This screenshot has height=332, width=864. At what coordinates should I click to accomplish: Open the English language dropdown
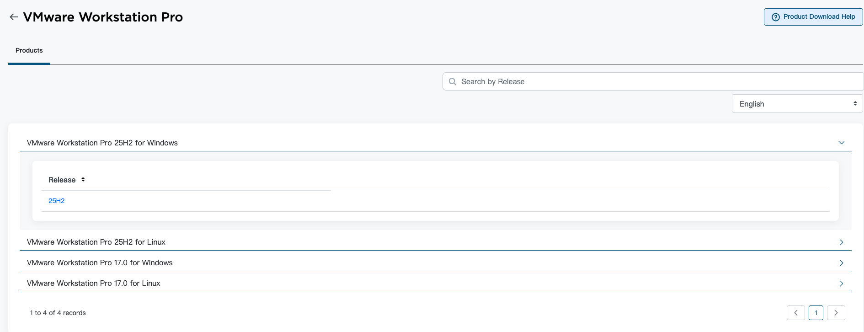797,104
